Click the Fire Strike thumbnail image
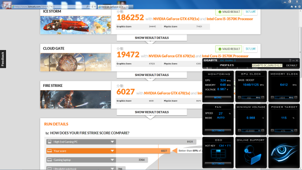302x170 pixels. [x=75, y=100]
